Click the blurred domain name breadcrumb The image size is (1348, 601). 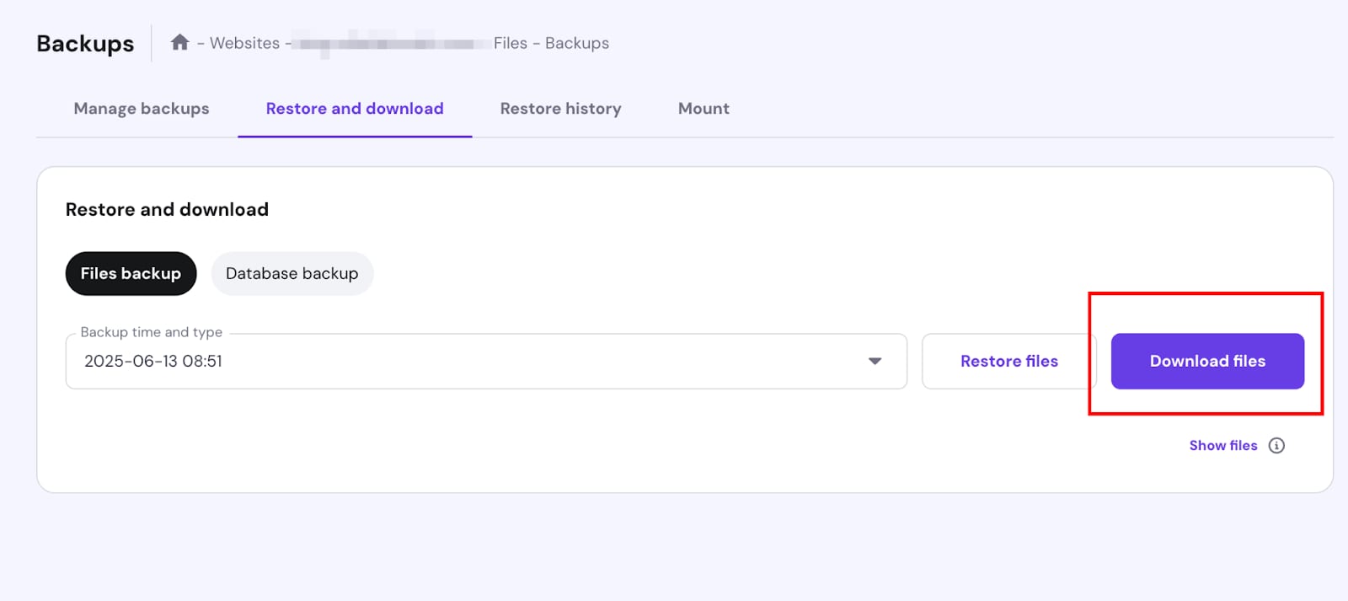[x=392, y=43]
